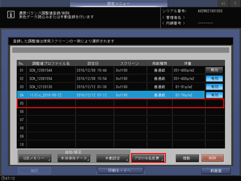Toggle 有効 for profile i1iSis_2016-06-22
This screenshot has height=181, width=241.
[x=214, y=95]
